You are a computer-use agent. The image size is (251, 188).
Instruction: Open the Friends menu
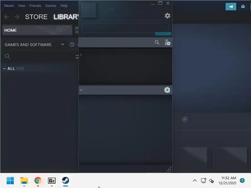(x=35, y=6)
